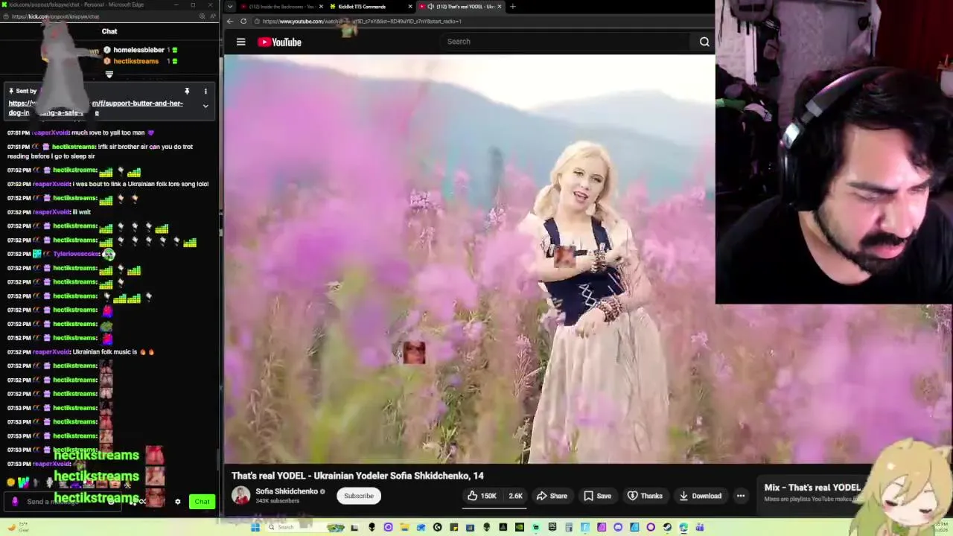Click the pin icon on pinned message
This screenshot has height=536, width=953.
pos(187,92)
